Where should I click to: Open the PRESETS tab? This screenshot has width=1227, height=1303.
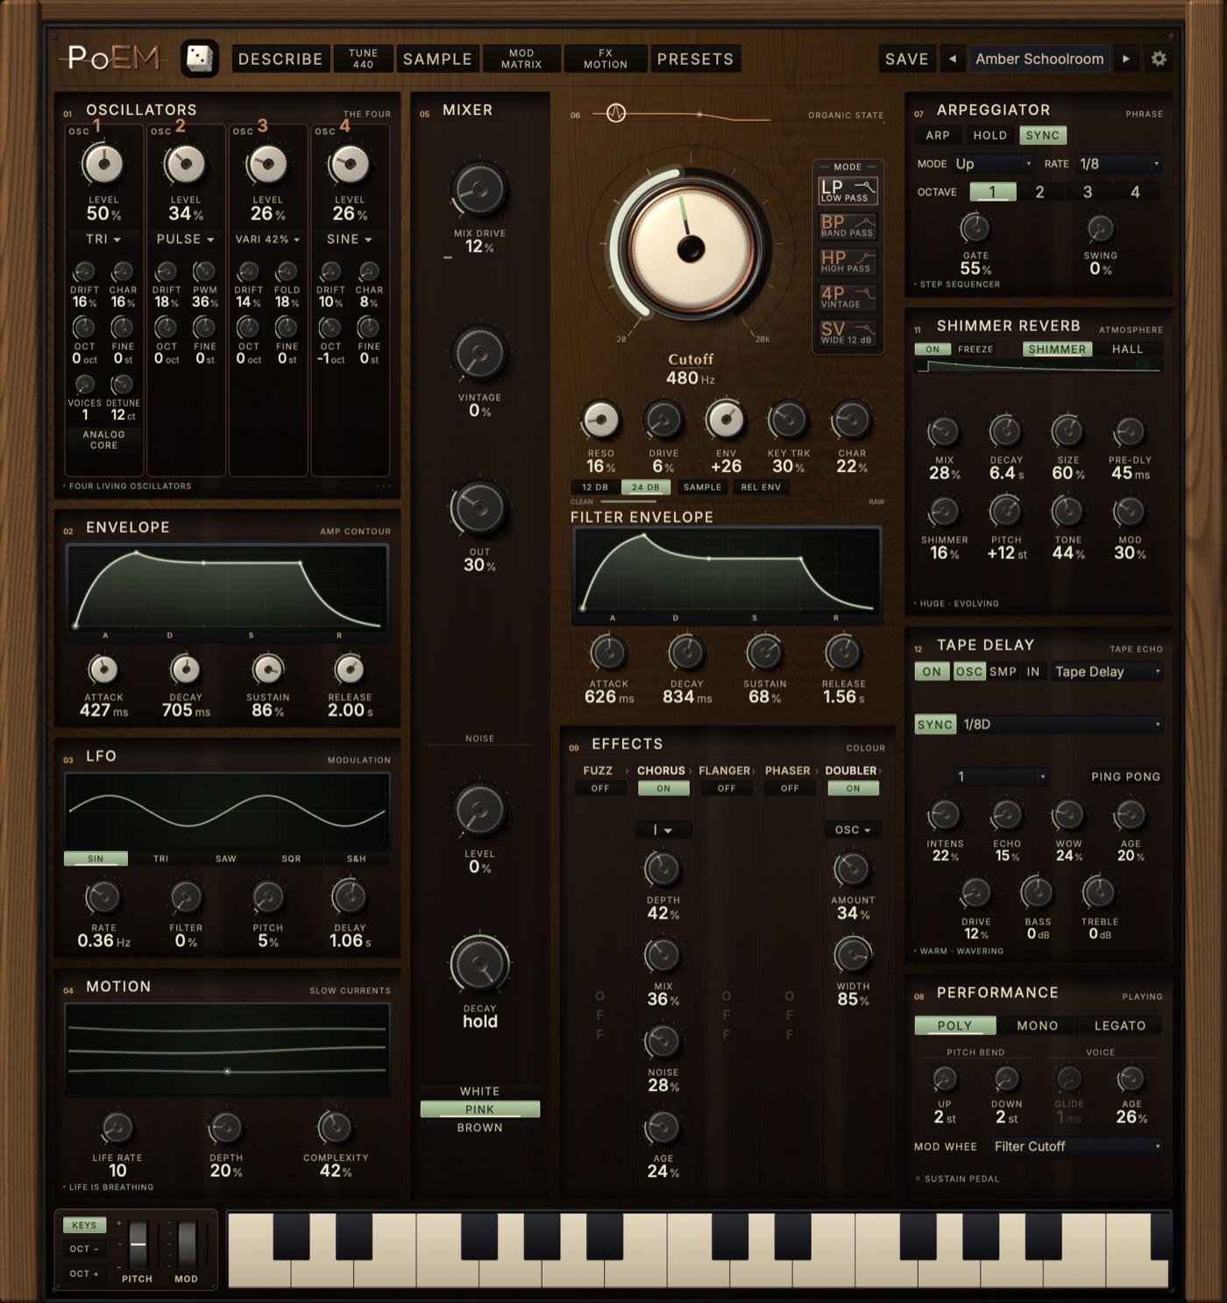[695, 59]
